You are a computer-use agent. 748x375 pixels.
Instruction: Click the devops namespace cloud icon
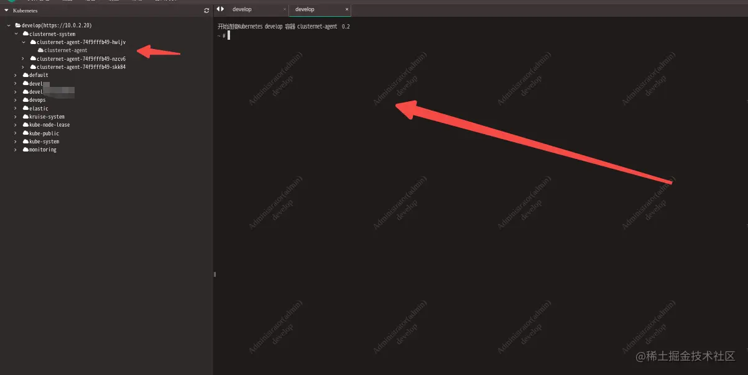pos(25,100)
